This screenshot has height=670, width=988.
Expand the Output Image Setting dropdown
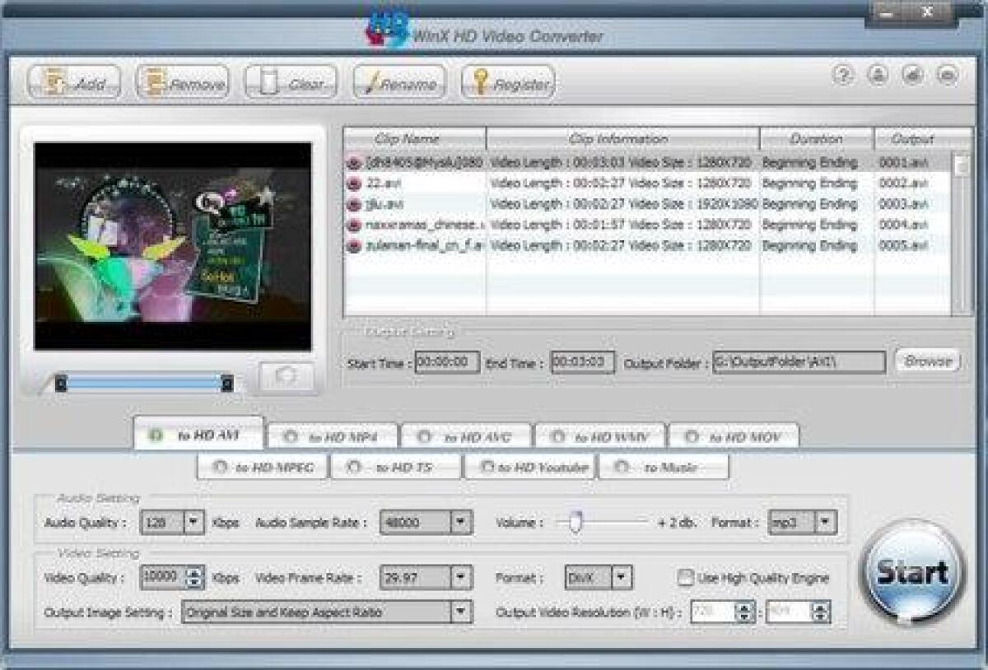pos(462,612)
